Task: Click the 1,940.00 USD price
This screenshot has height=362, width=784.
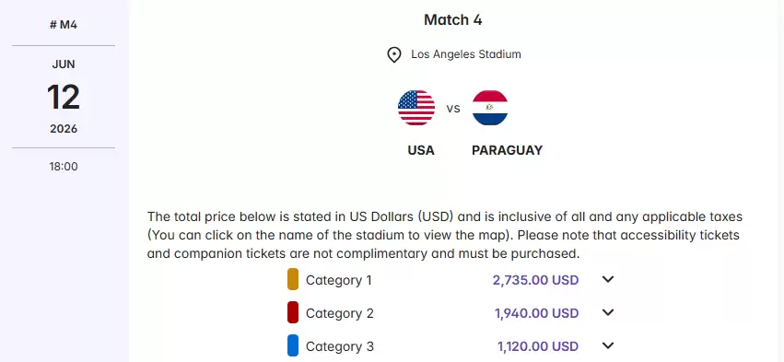Action: pyautogui.click(x=537, y=313)
